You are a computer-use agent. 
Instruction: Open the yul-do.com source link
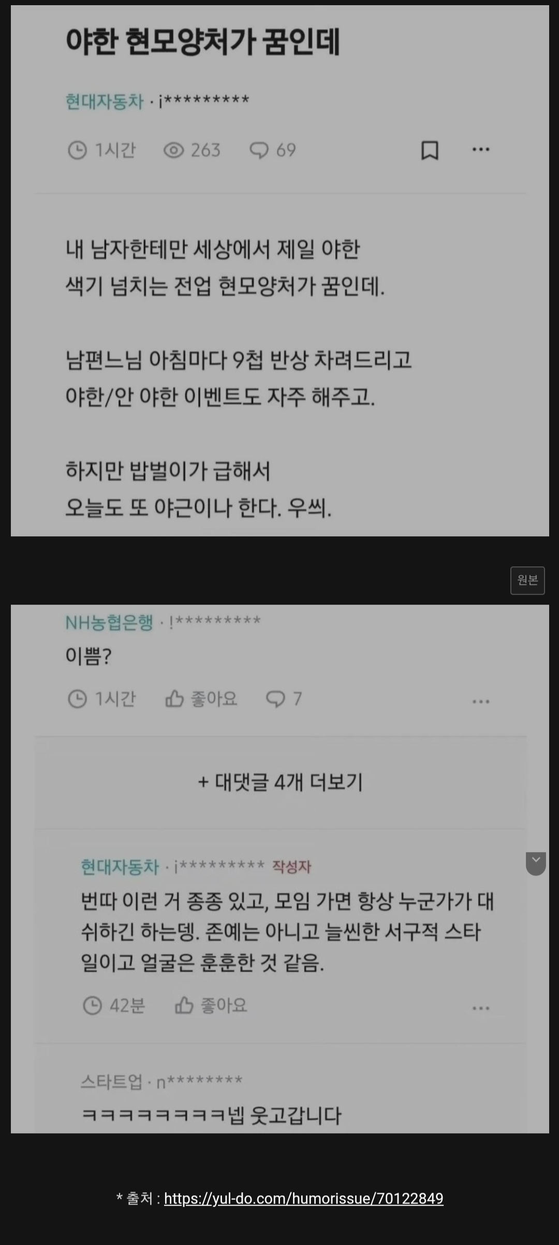tap(304, 1198)
